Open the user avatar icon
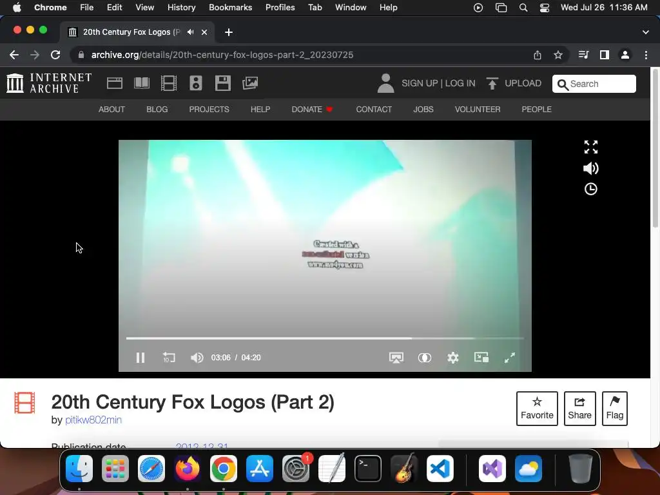 click(385, 83)
